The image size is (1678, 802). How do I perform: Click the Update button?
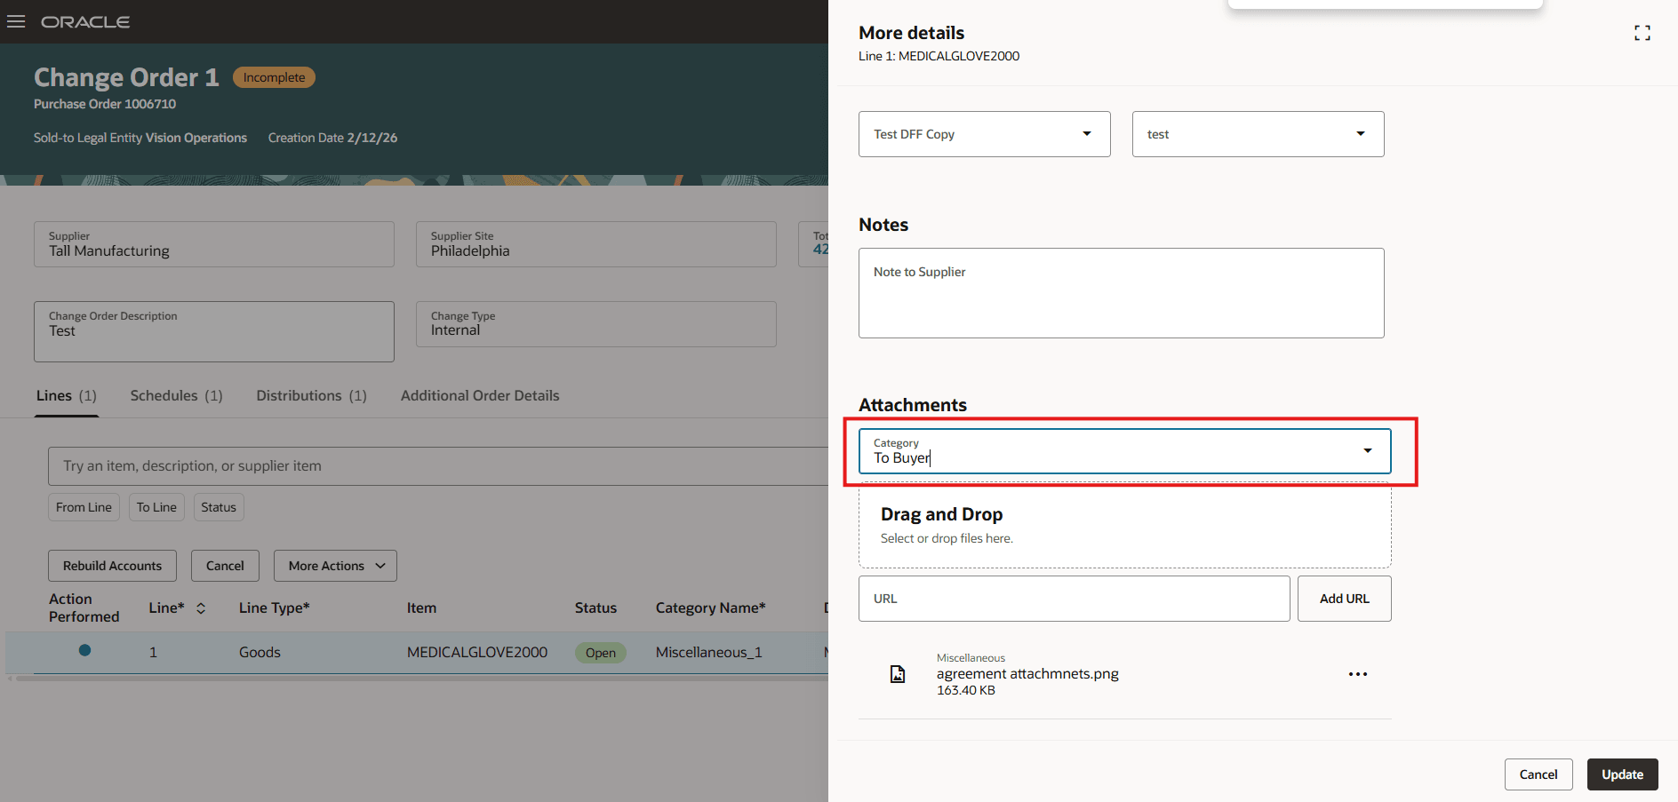[1621, 774]
